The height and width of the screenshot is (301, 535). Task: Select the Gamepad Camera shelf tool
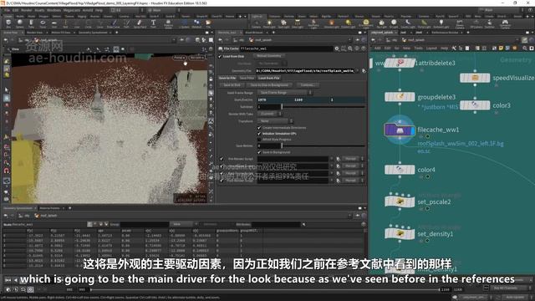(505, 23)
